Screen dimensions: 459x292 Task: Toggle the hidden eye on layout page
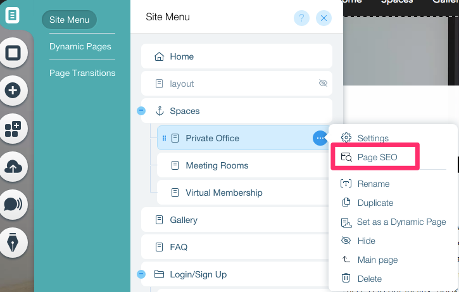coord(322,84)
